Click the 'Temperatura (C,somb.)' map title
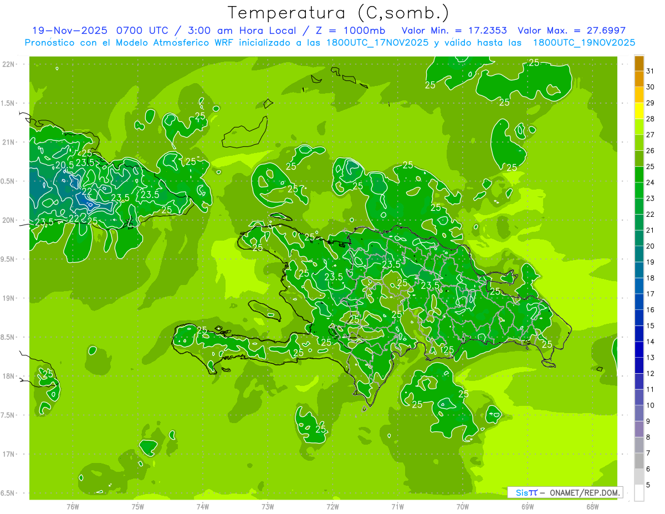 pyautogui.click(x=339, y=12)
